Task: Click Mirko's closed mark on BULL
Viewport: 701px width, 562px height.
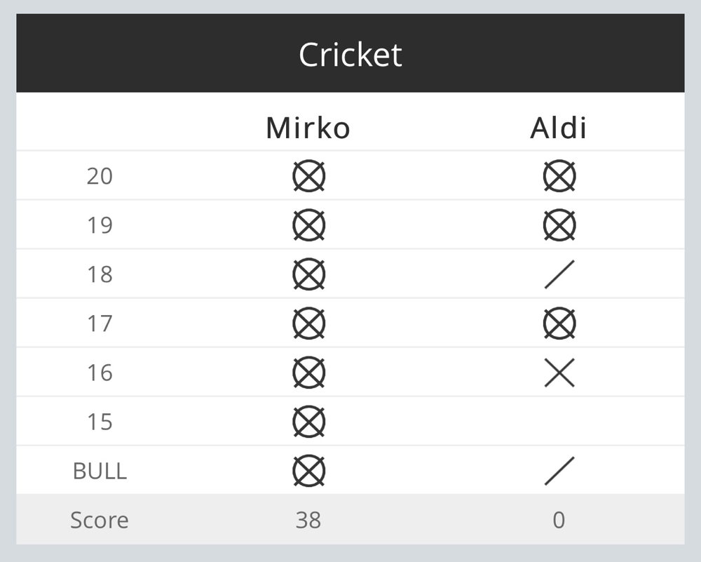Action: coord(308,471)
